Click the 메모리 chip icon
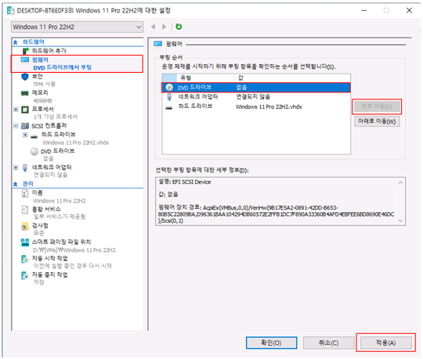 tap(25, 93)
